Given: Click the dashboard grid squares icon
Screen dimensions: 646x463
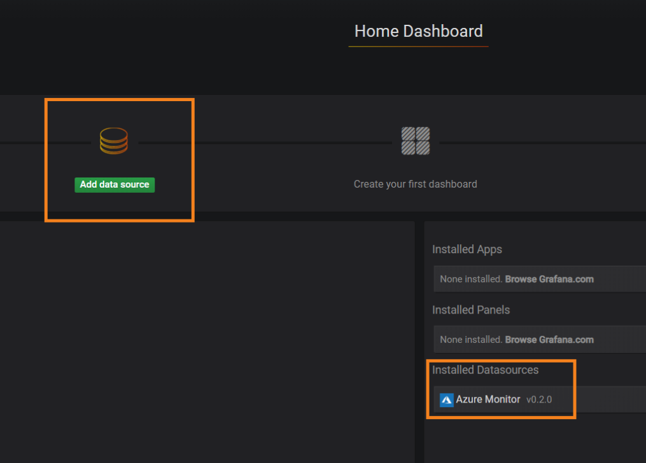Looking at the screenshot, I should (x=415, y=141).
